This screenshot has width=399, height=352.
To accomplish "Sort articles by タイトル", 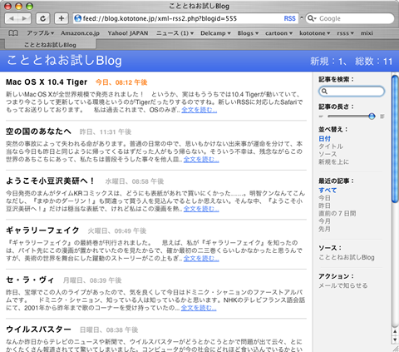I will pyautogui.click(x=331, y=146).
